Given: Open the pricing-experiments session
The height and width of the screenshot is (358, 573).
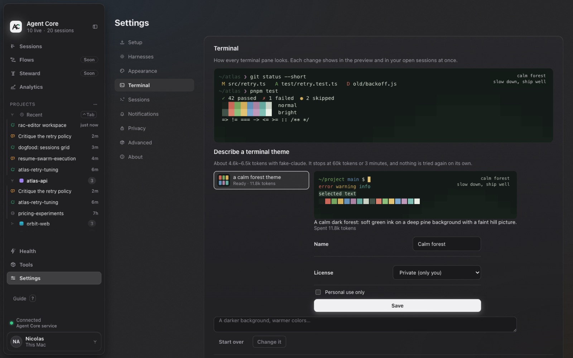Looking at the screenshot, I should pos(54,213).
